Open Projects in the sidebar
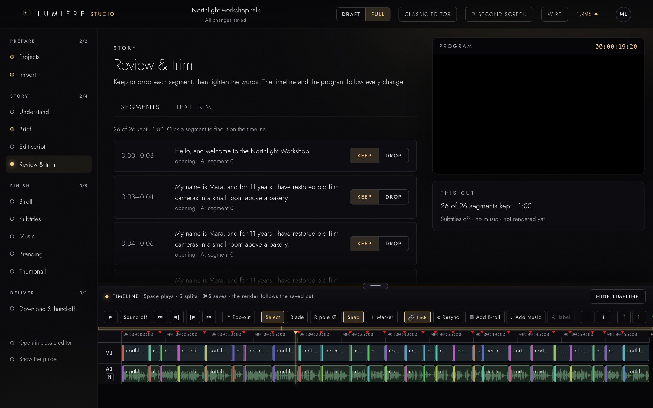Image resolution: width=653 pixels, height=408 pixels. (48, 57)
